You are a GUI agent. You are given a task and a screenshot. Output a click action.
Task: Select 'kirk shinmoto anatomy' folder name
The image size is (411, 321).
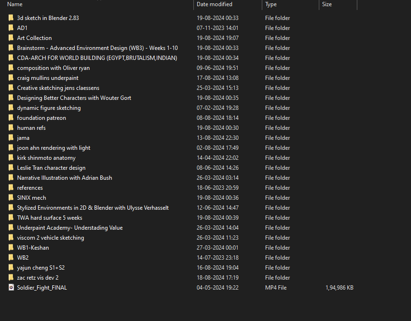[47, 157]
